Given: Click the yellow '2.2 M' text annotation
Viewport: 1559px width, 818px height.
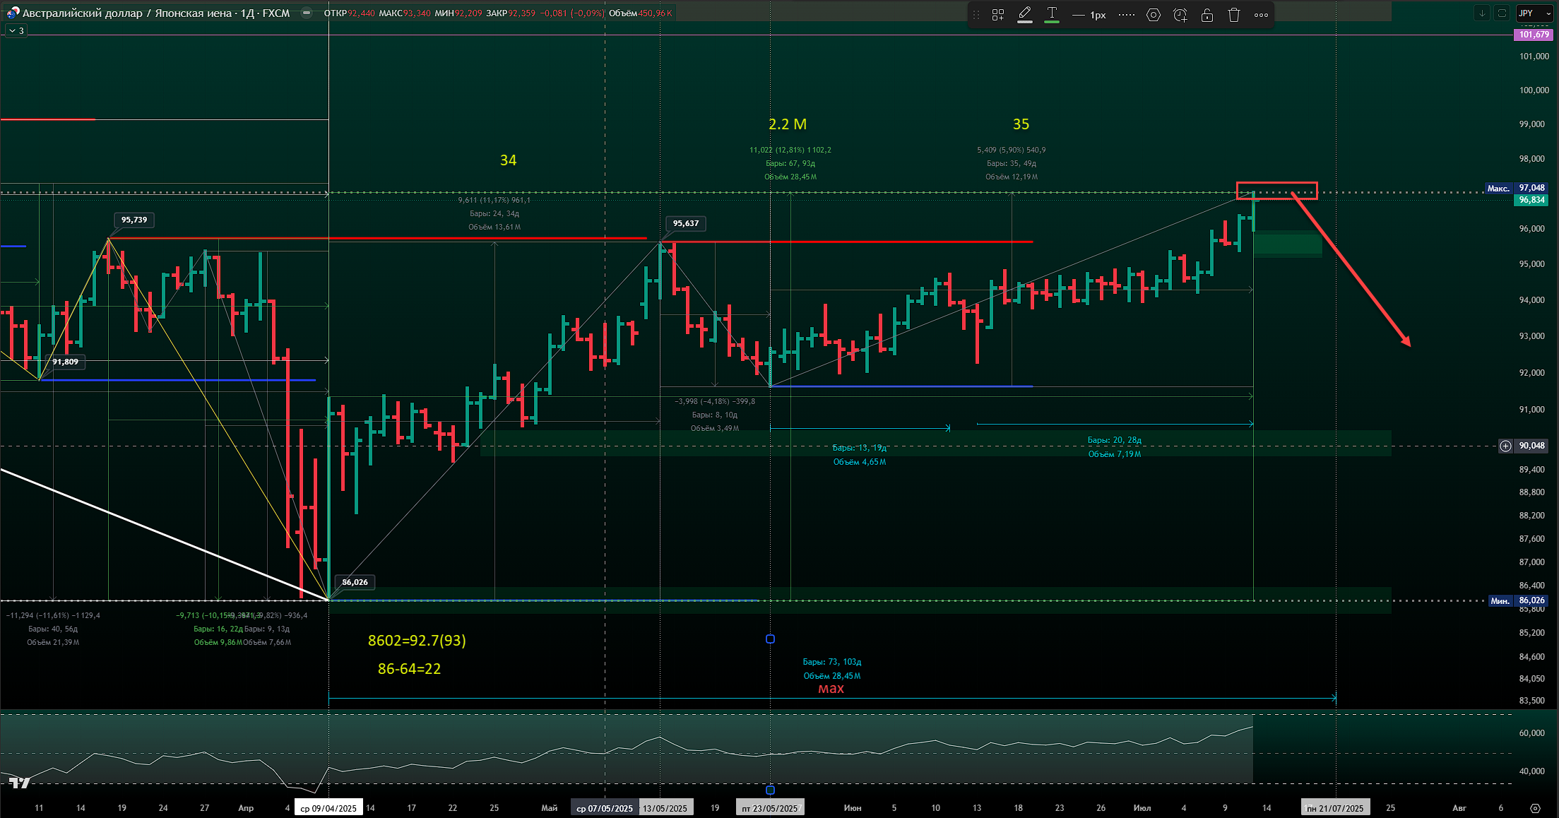Looking at the screenshot, I should point(788,124).
